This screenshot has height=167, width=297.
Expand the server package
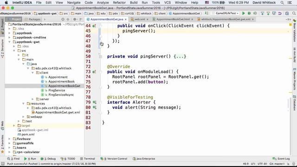pos(32,99)
